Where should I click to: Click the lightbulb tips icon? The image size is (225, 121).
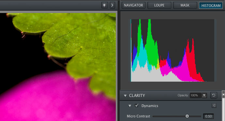point(104,6)
